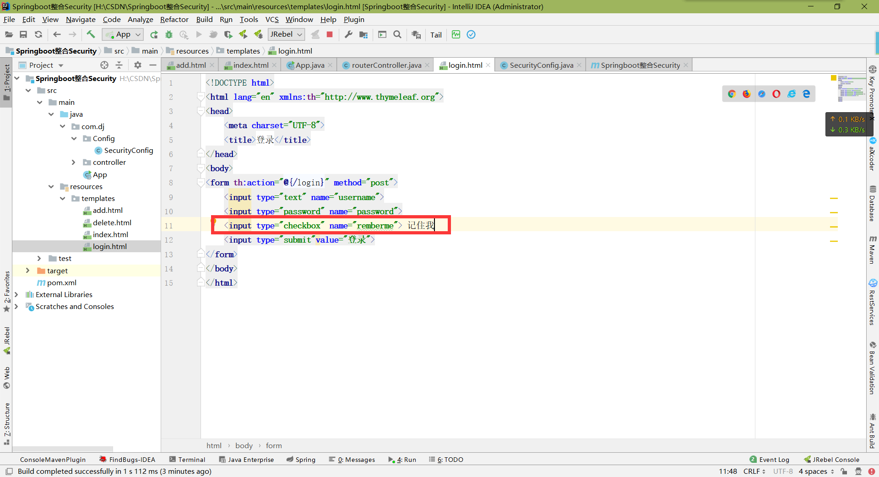Click the Rerun App icon
The image size is (879, 477).
point(154,34)
